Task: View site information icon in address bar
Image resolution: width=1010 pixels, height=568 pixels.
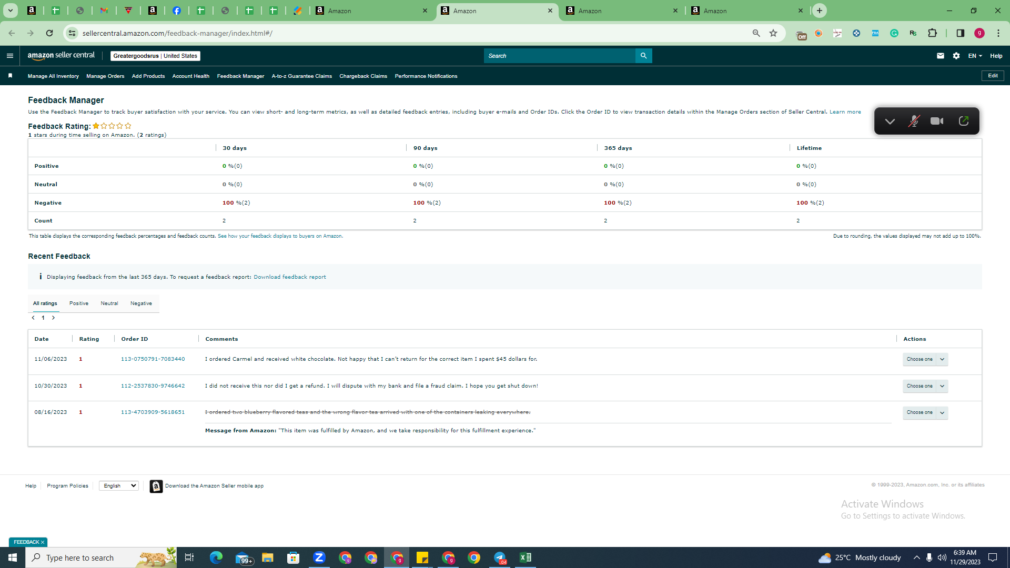Action: pyautogui.click(x=72, y=33)
